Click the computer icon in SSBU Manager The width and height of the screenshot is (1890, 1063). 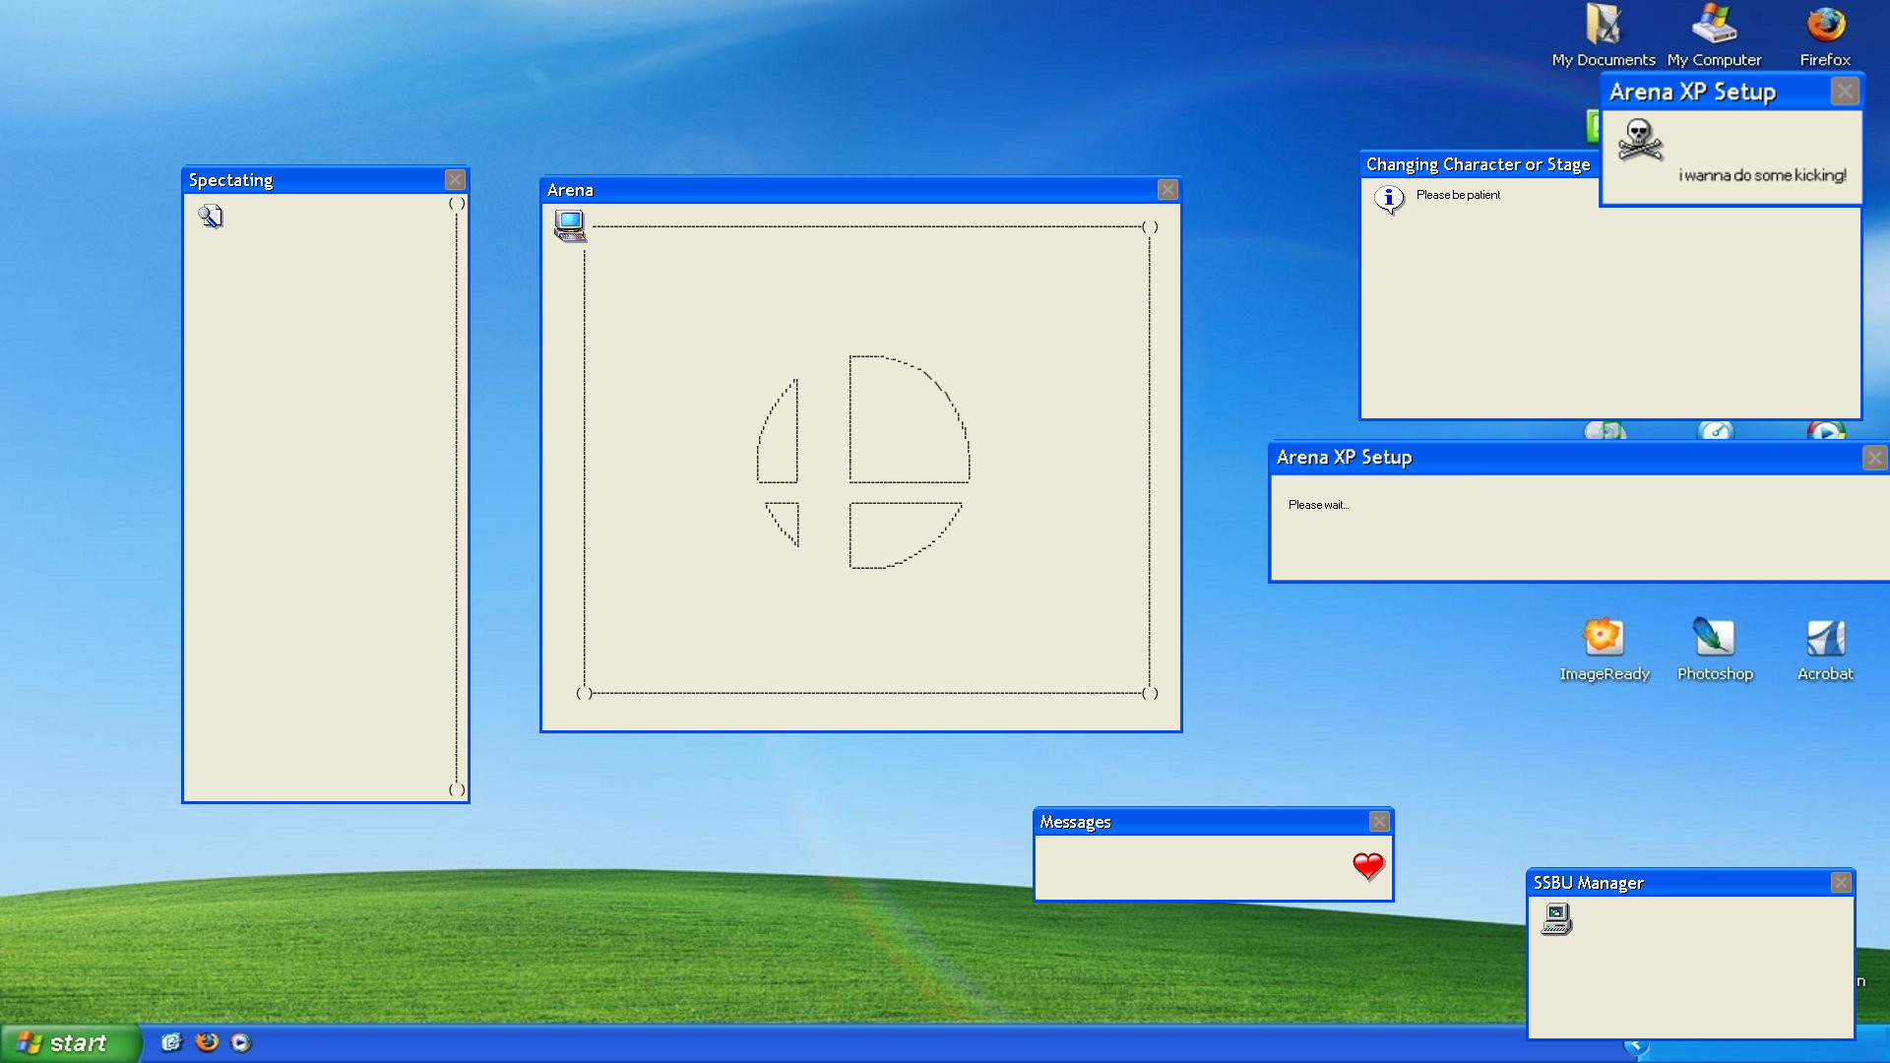click(x=1555, y=918)
